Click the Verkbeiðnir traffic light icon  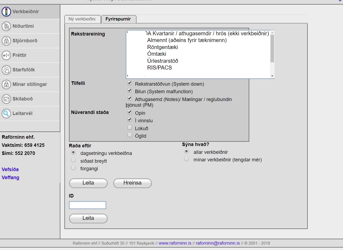[6, 12]
